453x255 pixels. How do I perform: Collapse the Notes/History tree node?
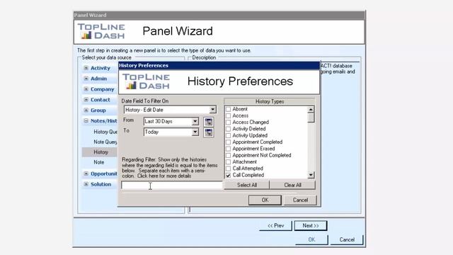[x=86, y=121]
